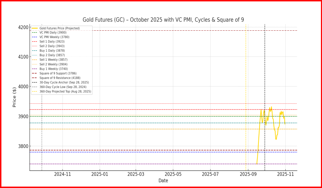Click the 2025-05 tick label on the date axis
This screenshot has width=322, height=188.
coord(174,174)
